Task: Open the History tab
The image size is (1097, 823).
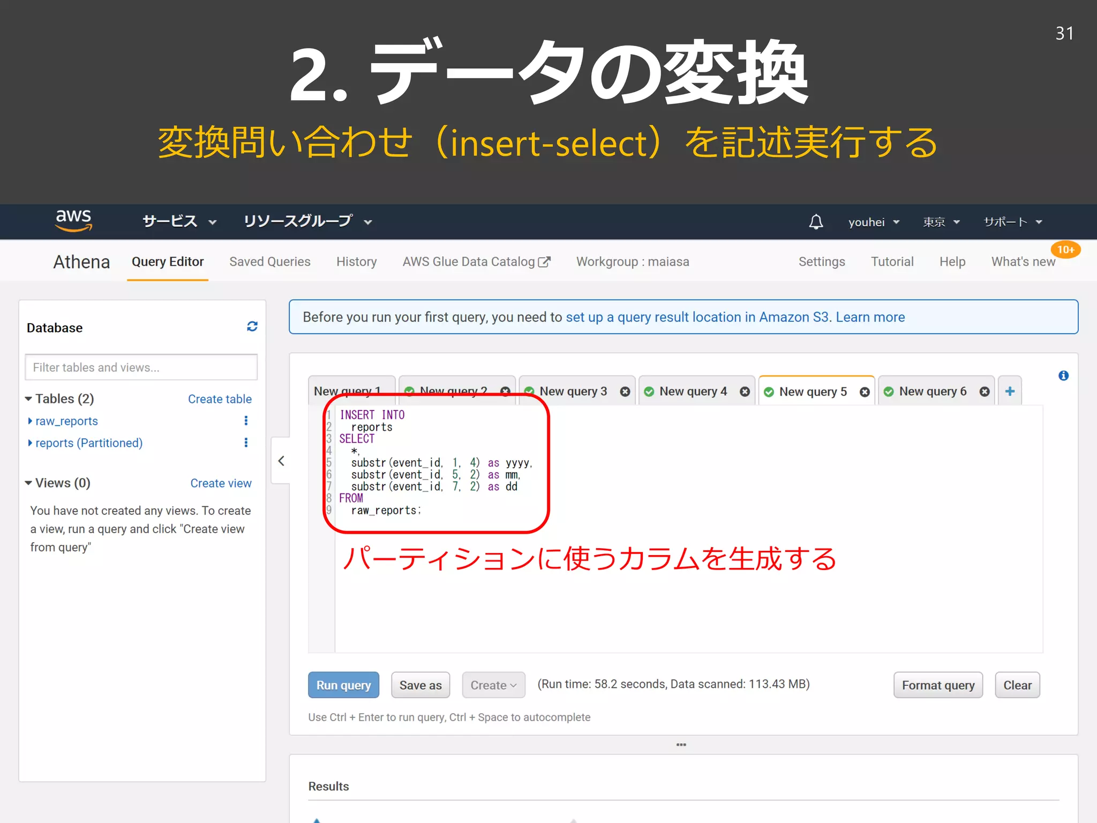Action: 357,261
